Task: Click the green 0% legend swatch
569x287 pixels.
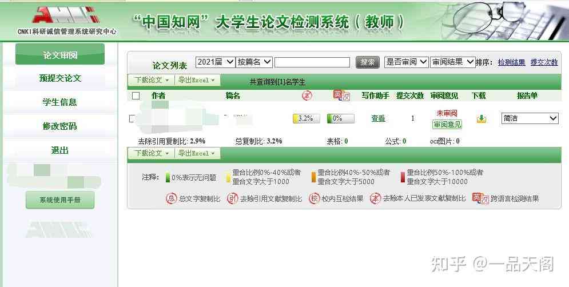Action: (x=168, y=177)
